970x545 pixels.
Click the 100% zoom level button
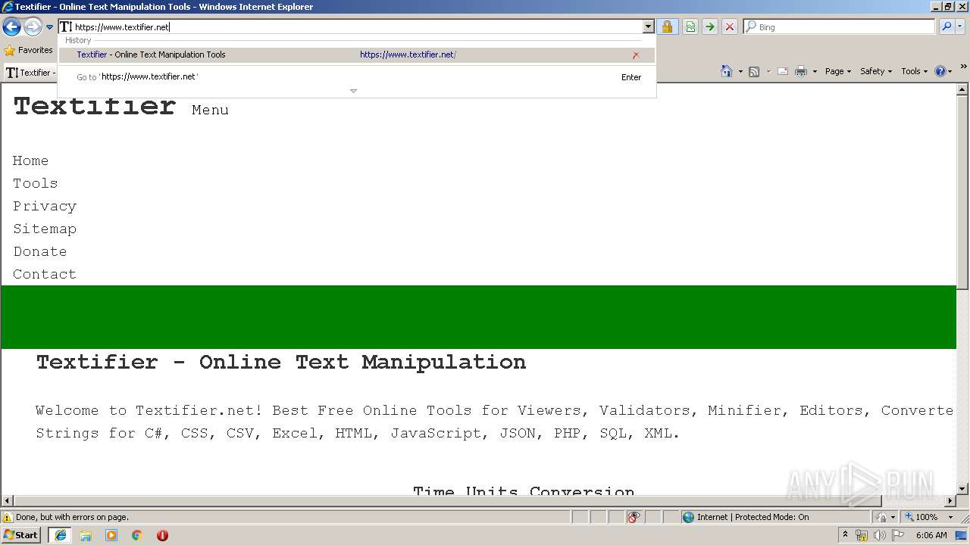[921, 517]
